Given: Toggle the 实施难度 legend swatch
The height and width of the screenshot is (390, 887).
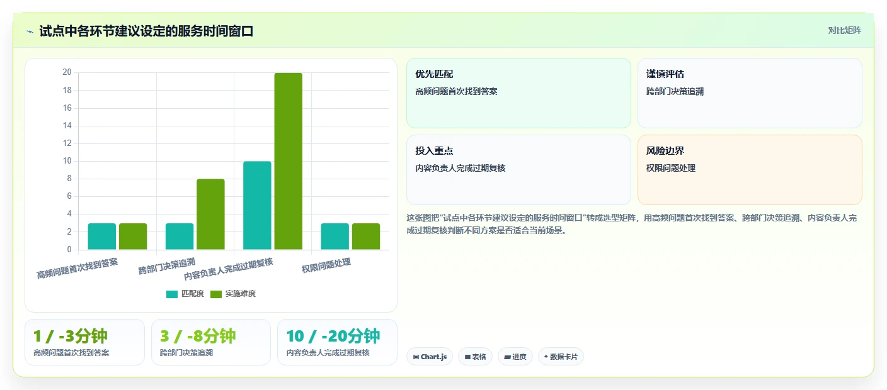Looking at the screenshot, I should point(216,294).
